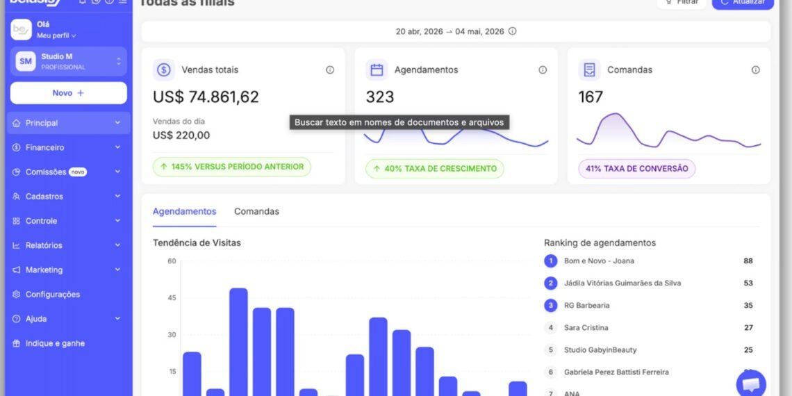This screenshot has height=396, width=792.
Task: Click the gift icon beside Indique e ganhe
Action: tap(16, 343)
